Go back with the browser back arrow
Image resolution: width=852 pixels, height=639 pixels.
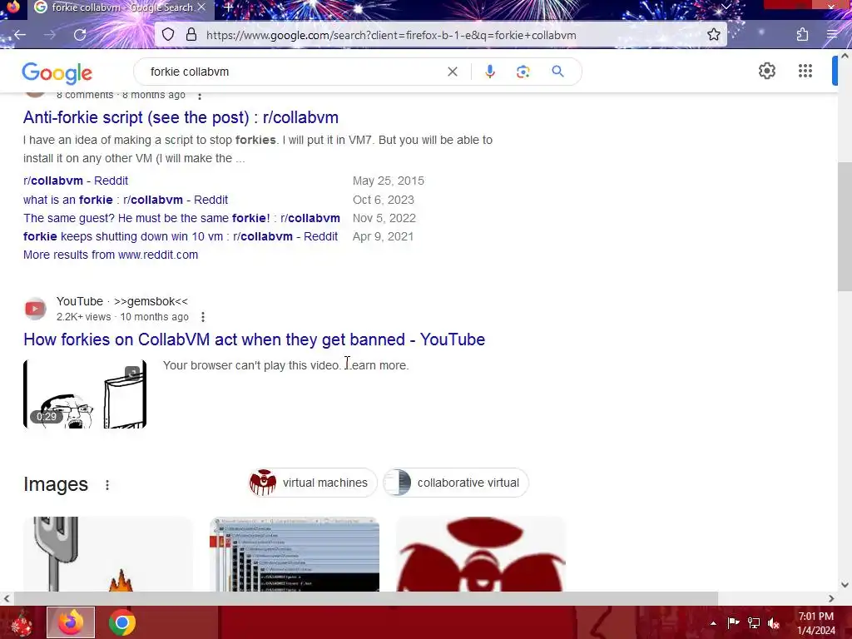20,35
